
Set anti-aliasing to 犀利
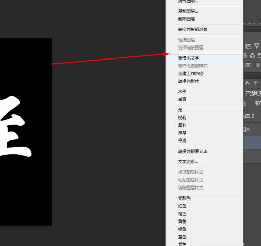click(x=182, y=125)
